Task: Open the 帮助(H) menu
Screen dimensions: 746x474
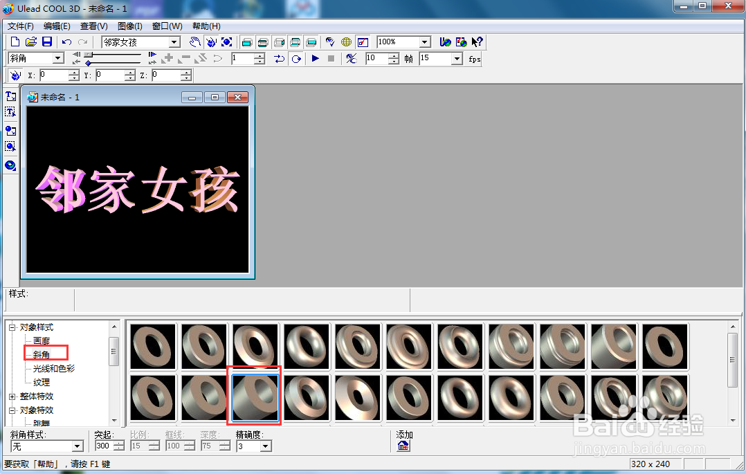Action: click(206, 26)
